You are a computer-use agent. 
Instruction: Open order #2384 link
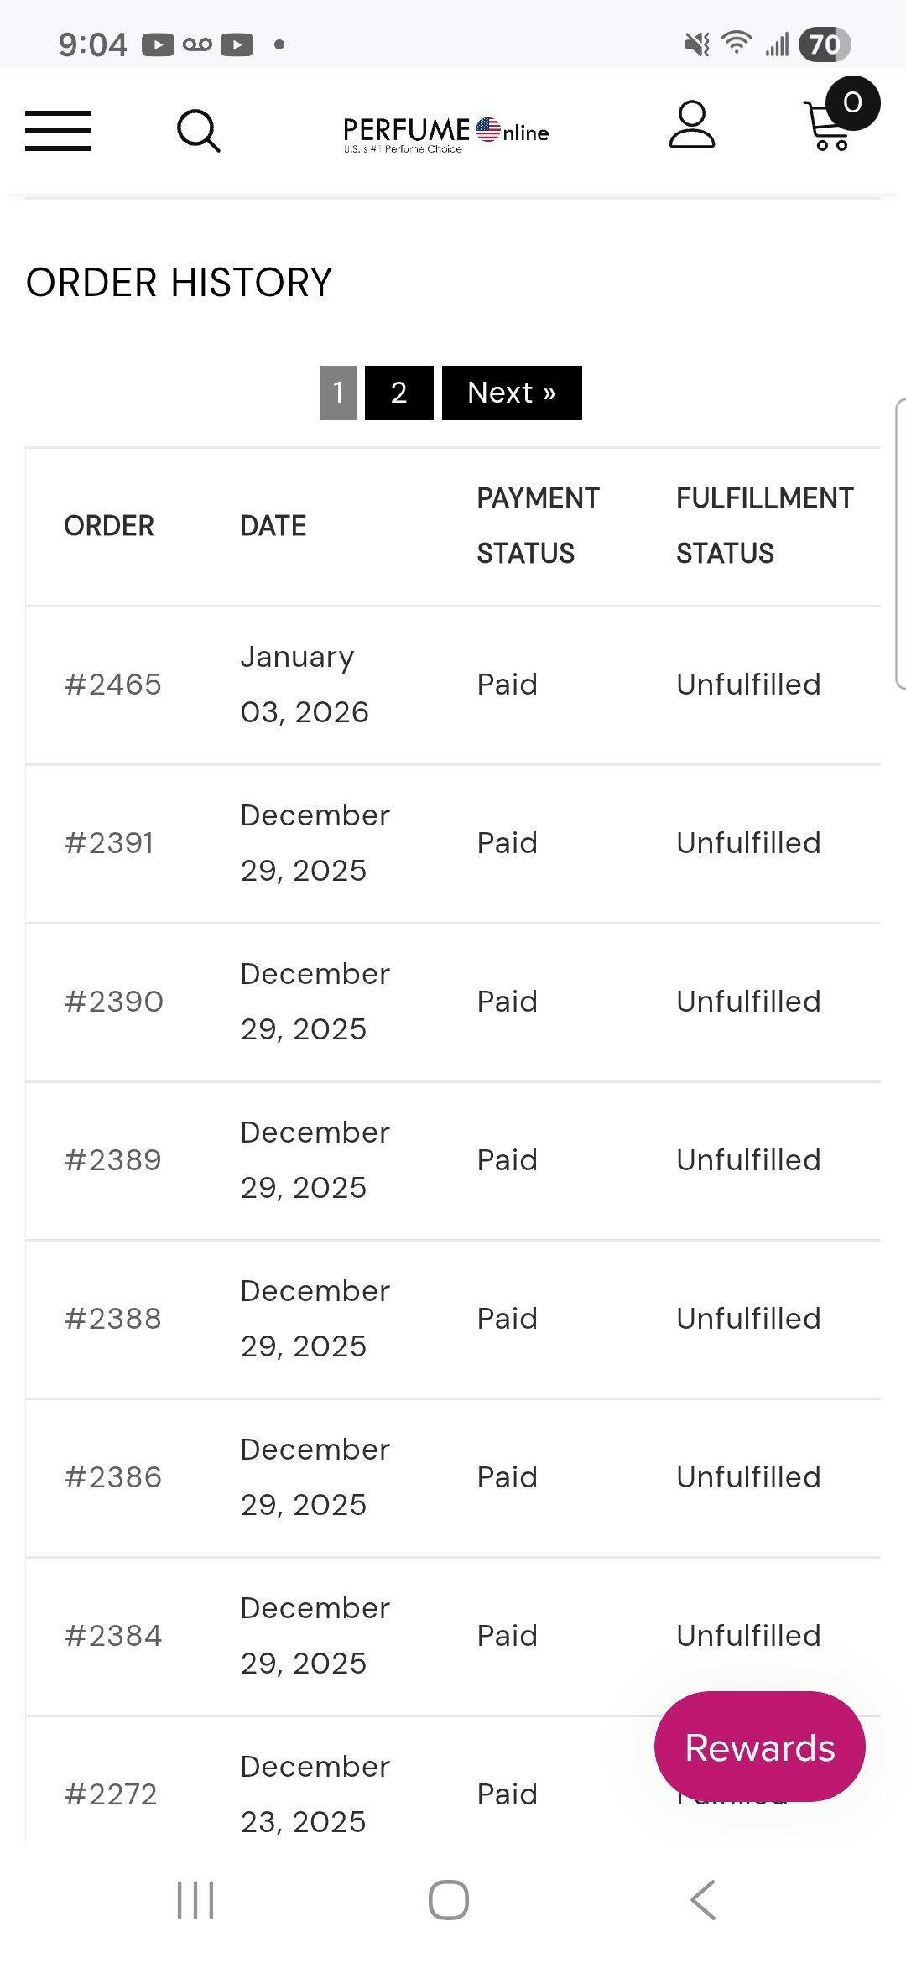pyautogui.click(x=113, y=1636)
